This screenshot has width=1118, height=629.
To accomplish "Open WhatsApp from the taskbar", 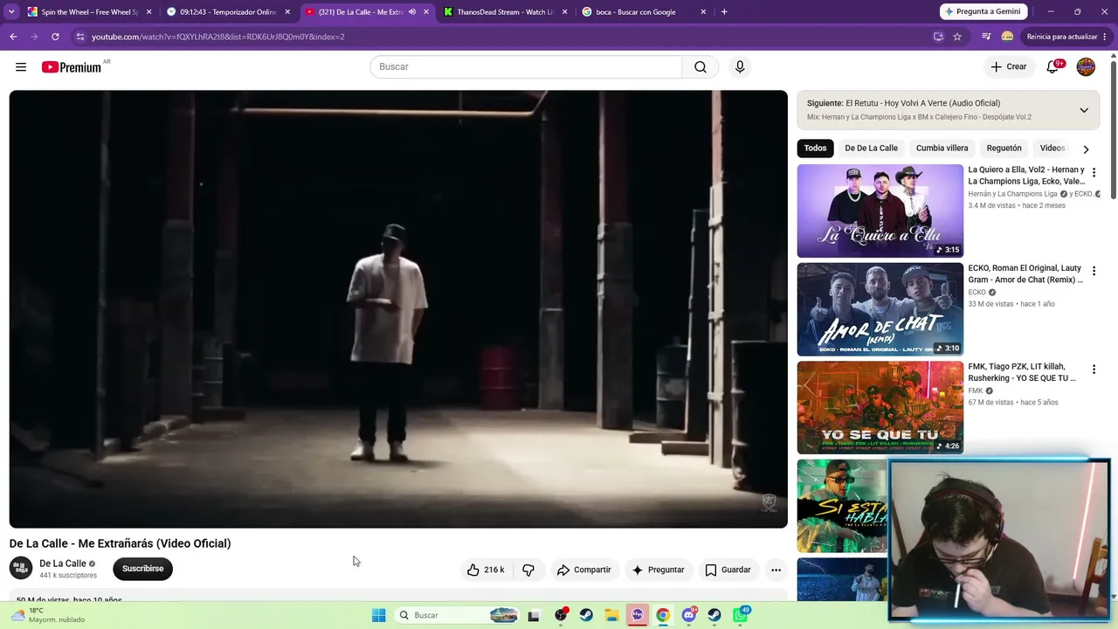I will [x=741, y=615].
